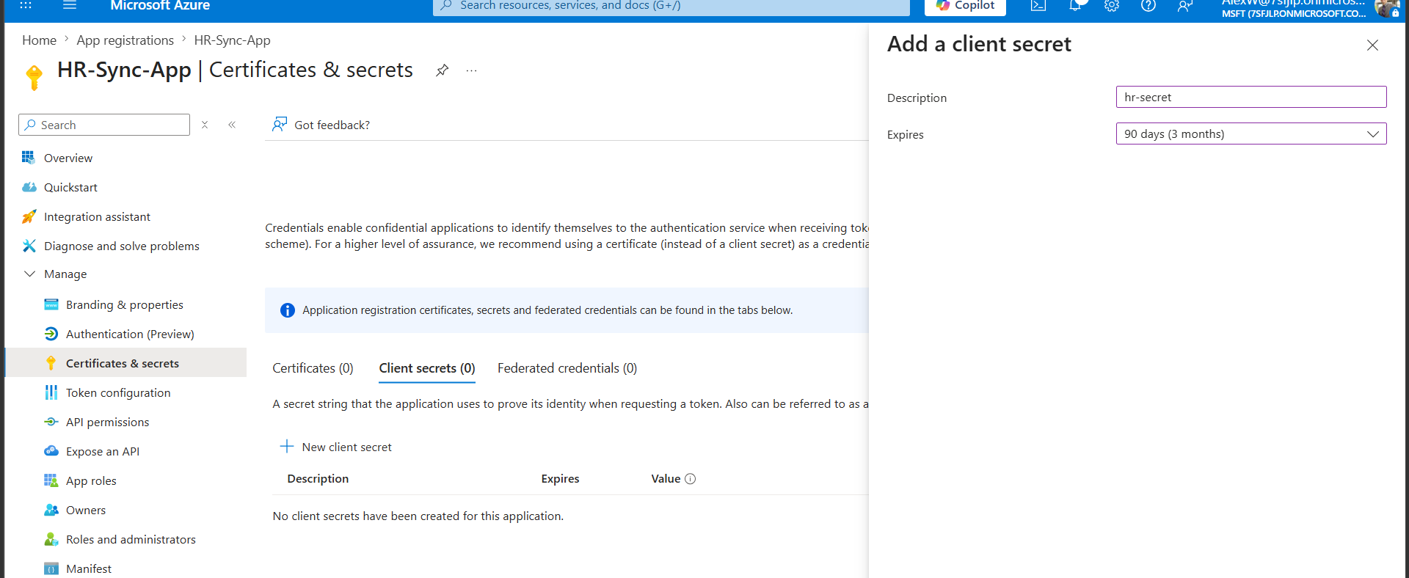Switch to Federated credentials (0) tab

click(x=567, y=368)
